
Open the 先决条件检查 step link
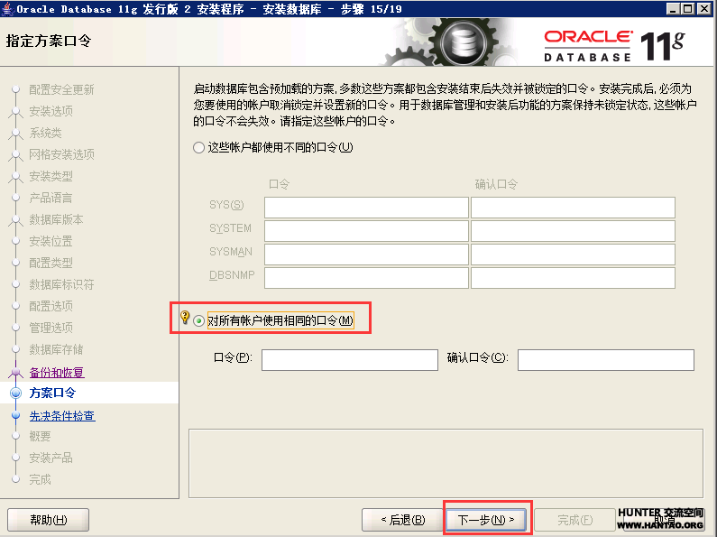[x=61, y=416]
